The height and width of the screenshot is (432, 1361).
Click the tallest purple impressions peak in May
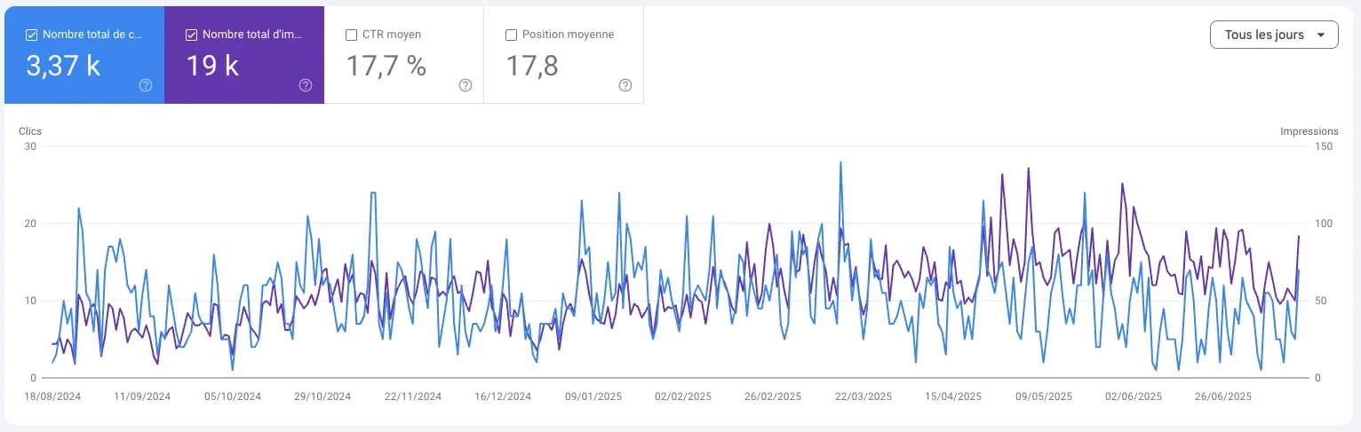click(1028, 169)
